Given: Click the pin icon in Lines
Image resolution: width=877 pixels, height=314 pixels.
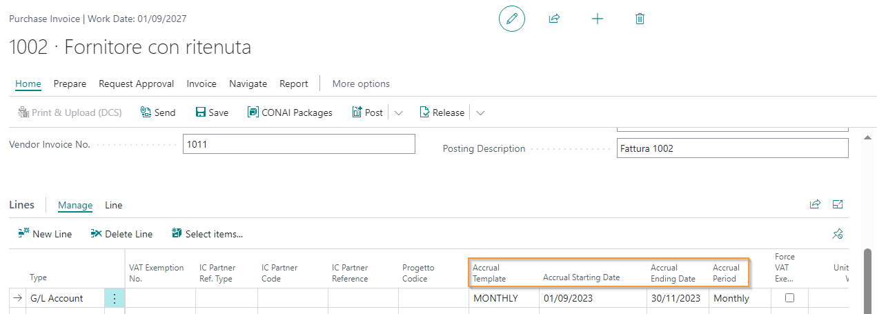Looking at the screenshot, I should click(x=838, y=234).
